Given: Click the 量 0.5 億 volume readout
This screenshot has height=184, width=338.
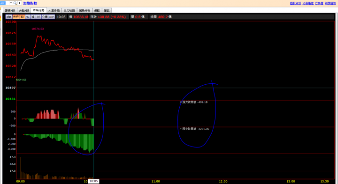Looking at the screenshot, I should tap(138, 17).
